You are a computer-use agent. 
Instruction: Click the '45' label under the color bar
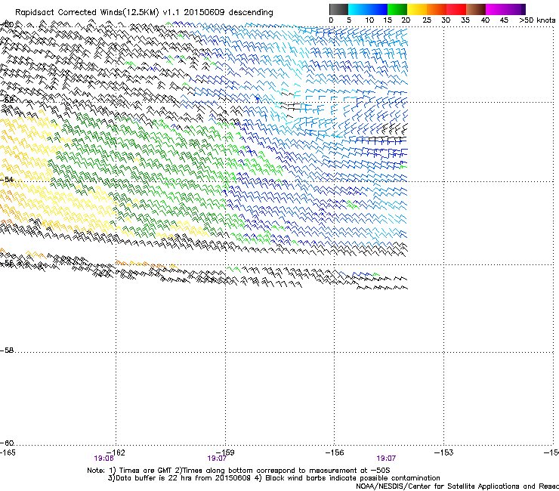pos(504,20)
